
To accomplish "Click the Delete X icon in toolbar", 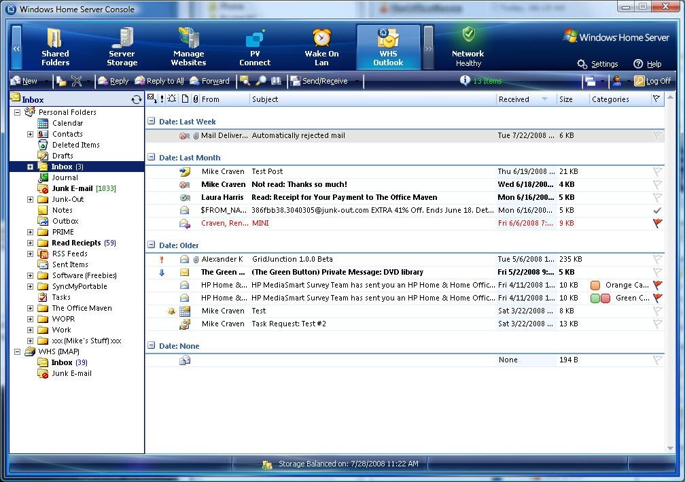I will 76,81.
